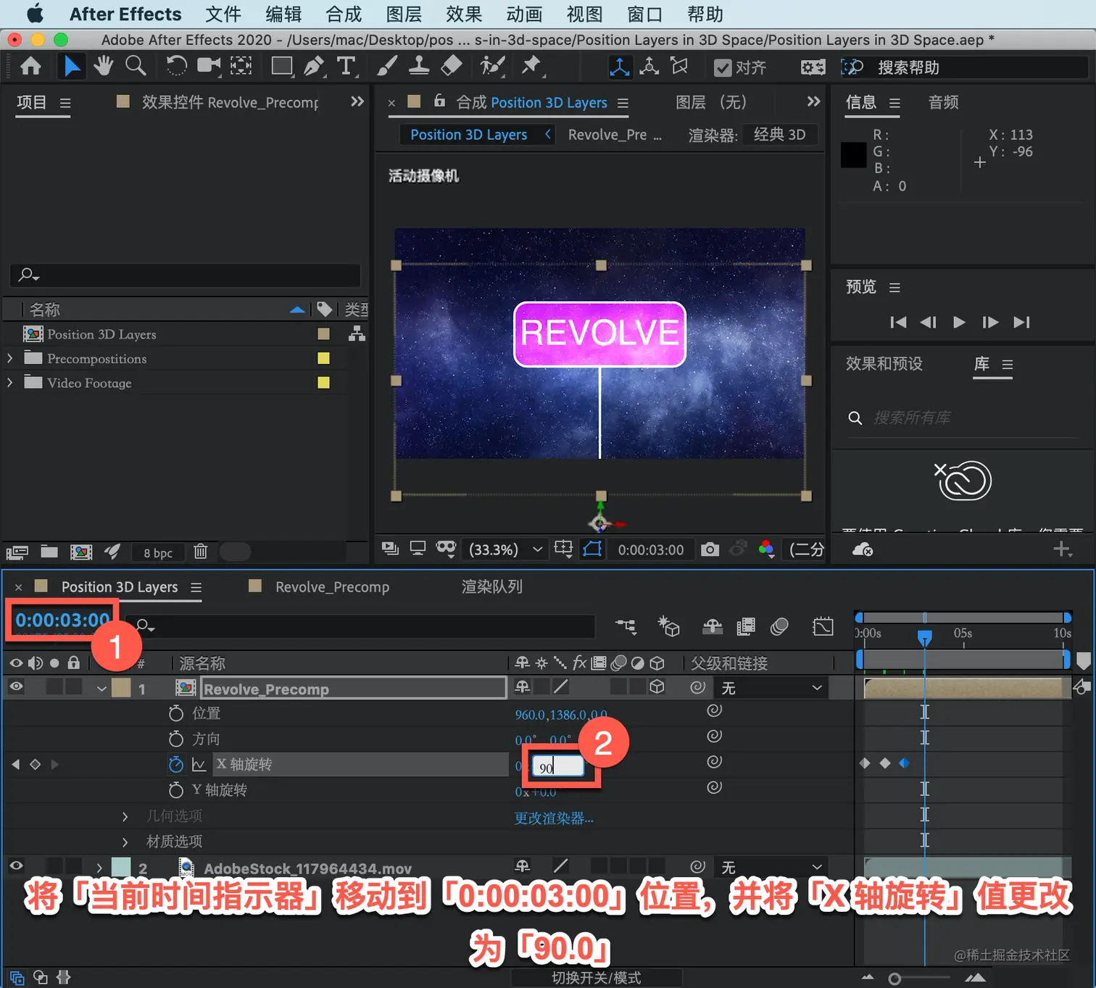
Task: Expand the 材质选项 group
Action: [125, 842]
